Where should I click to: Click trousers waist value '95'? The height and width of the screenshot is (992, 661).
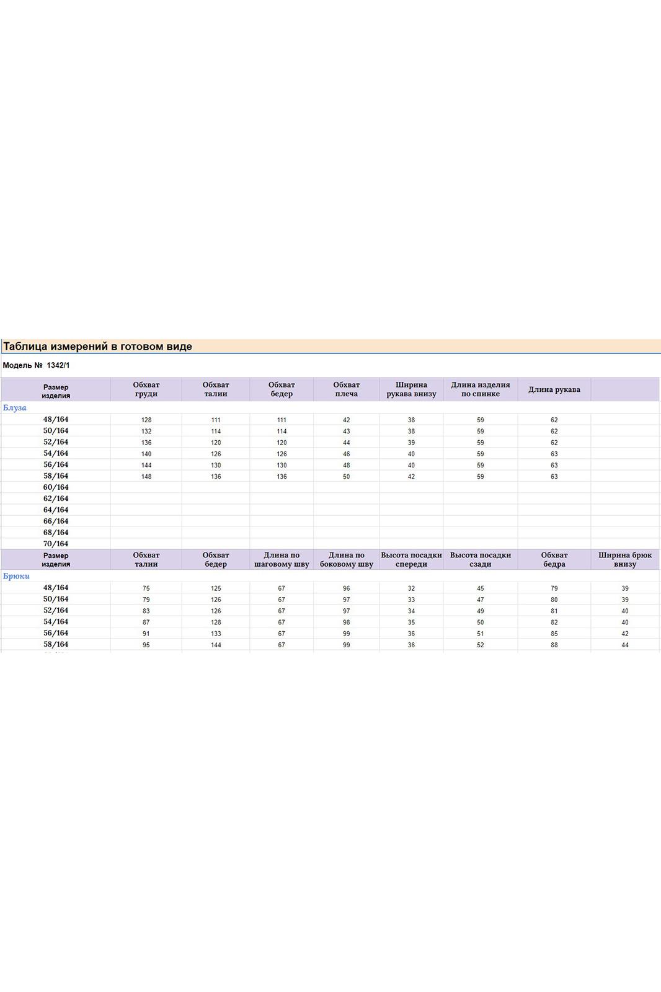pos(146,645)
